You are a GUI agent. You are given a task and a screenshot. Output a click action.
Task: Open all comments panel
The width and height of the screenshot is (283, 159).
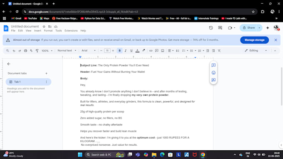[x=220, y=28]
